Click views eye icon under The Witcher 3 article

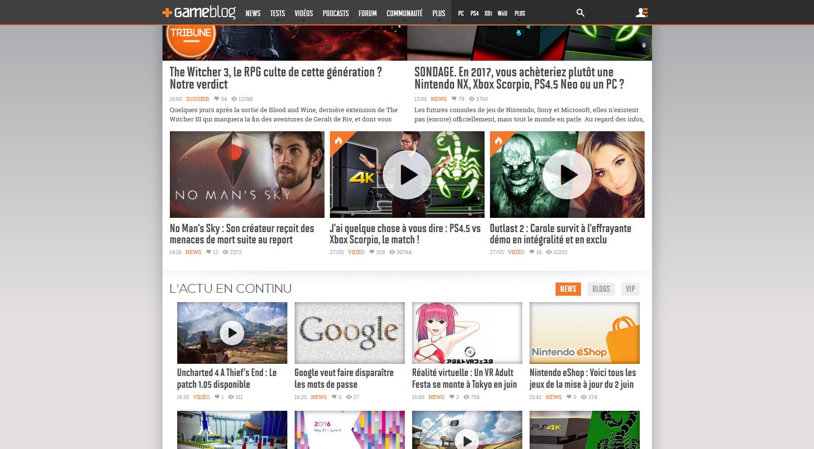234,99
